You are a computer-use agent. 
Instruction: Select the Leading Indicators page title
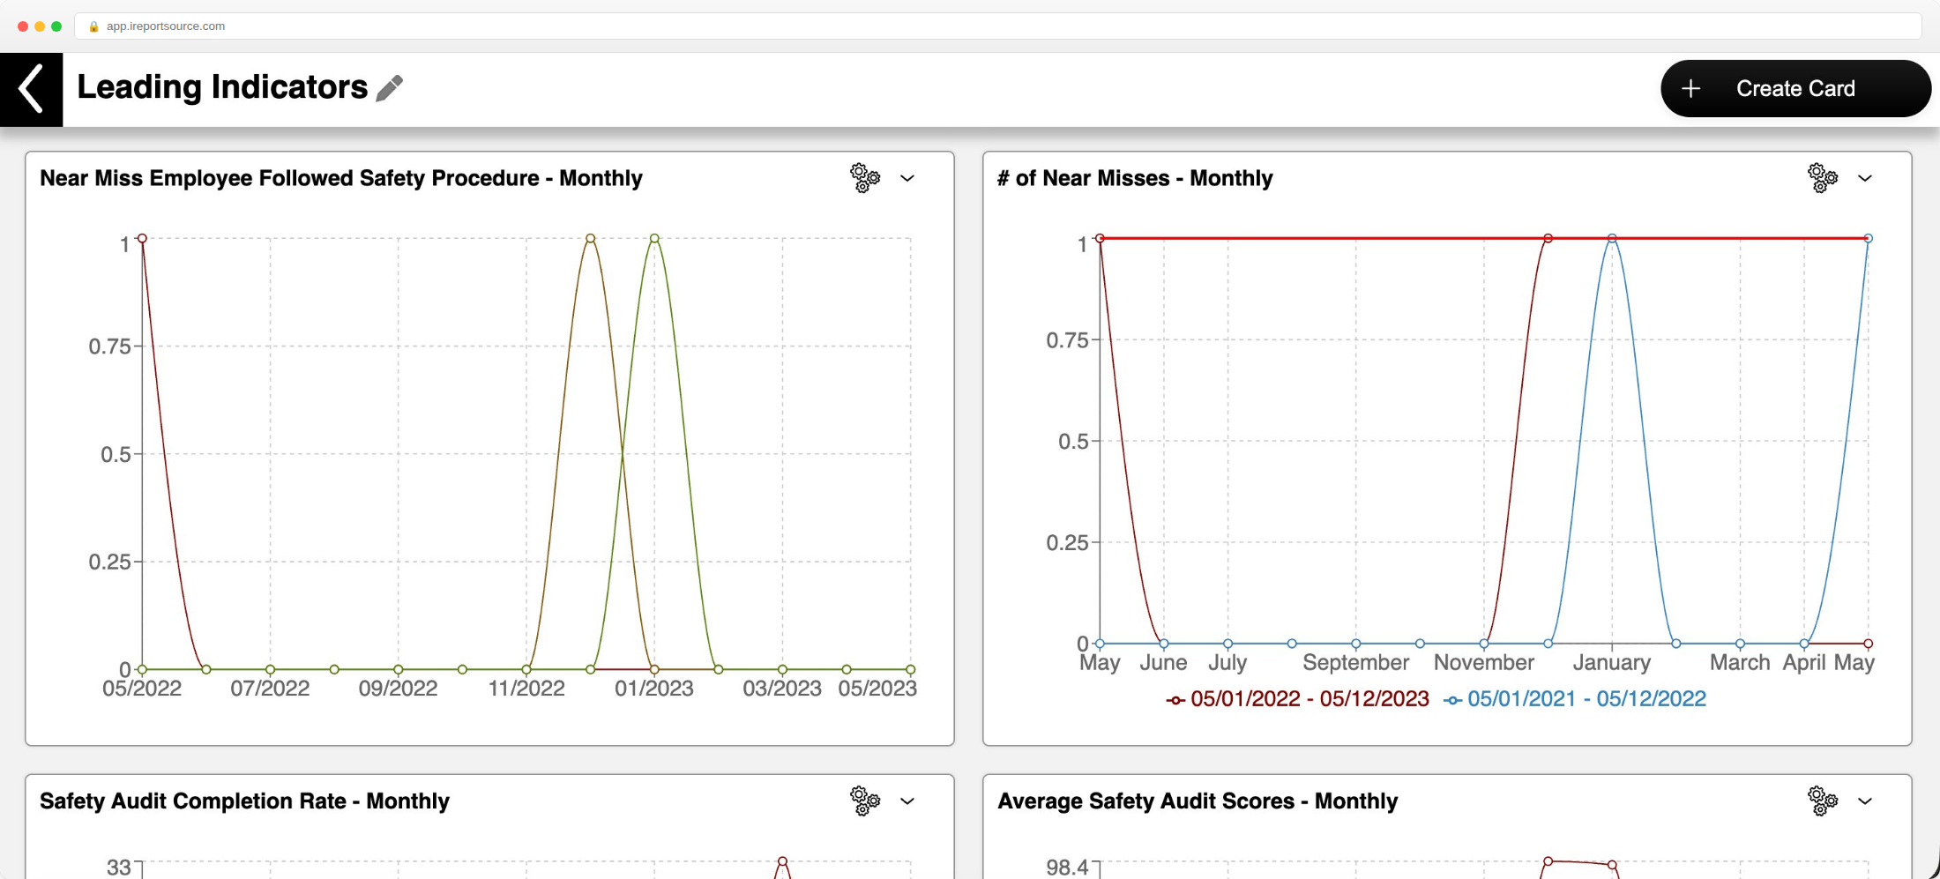coord(222,87)
